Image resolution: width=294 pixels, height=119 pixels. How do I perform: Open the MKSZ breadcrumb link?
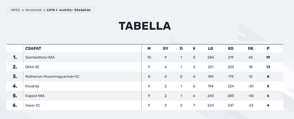coord(16,10)
